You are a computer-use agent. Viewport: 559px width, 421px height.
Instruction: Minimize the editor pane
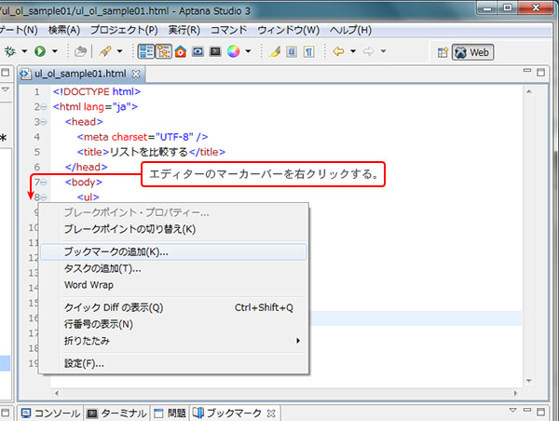(x=527, y=71)
